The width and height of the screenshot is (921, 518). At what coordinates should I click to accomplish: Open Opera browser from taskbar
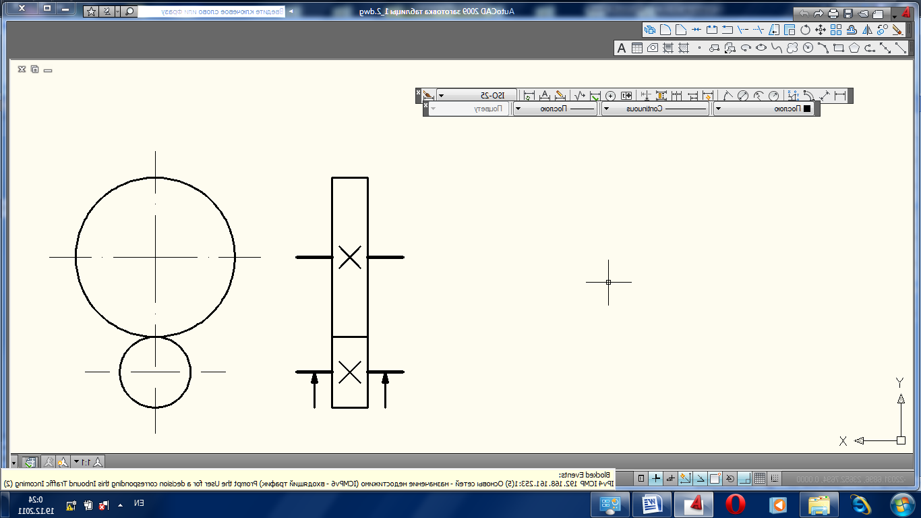(x=736, y=504)
